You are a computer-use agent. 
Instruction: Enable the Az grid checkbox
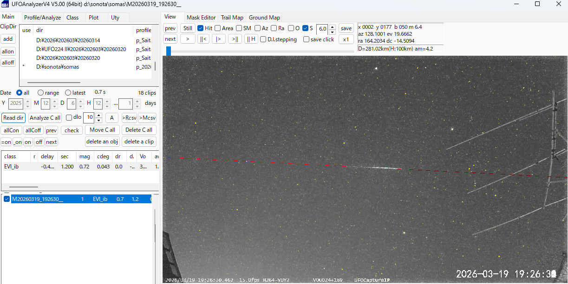pos(258,28)
